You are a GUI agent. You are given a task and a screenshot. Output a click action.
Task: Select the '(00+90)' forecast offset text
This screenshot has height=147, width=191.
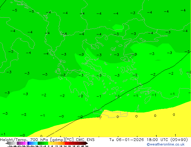[x=179, y=140]
